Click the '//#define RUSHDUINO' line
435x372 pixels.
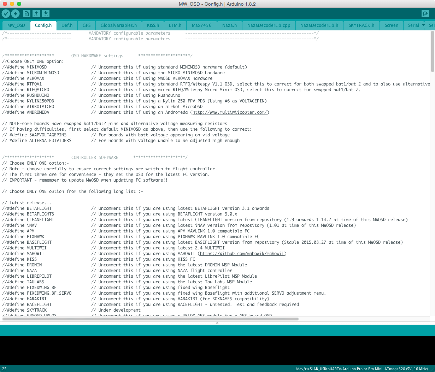click(91, 95)
